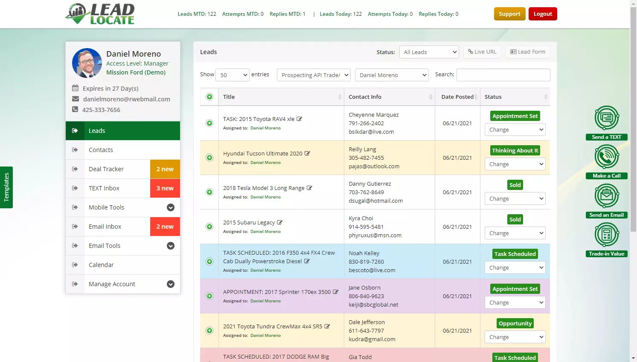637x362 pixels.
Task: Open the Templates side tab
Action: point(6,187)
